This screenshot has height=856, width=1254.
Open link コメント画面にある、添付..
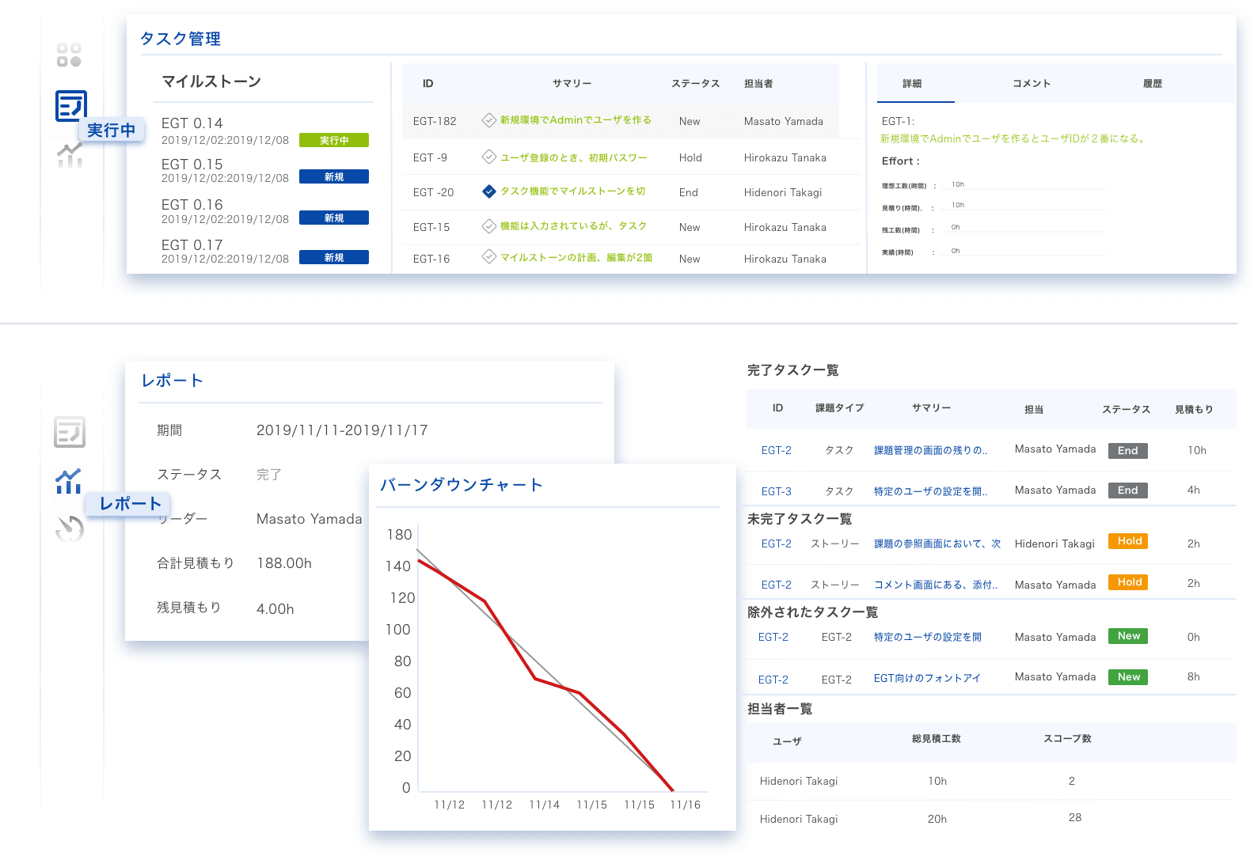(936, 585)
